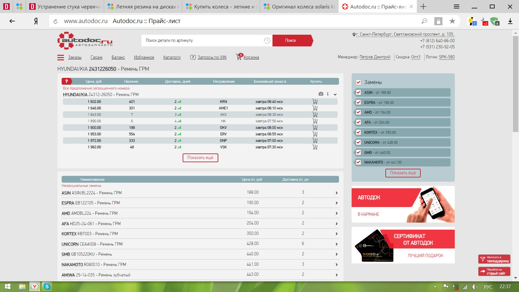Open the Баланс menu item

[118, 57]
